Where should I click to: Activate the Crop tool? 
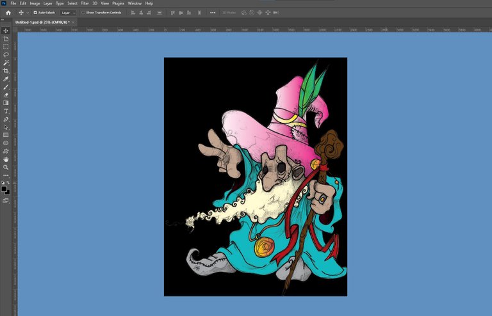pyautogui.click(x=6, y=71)
